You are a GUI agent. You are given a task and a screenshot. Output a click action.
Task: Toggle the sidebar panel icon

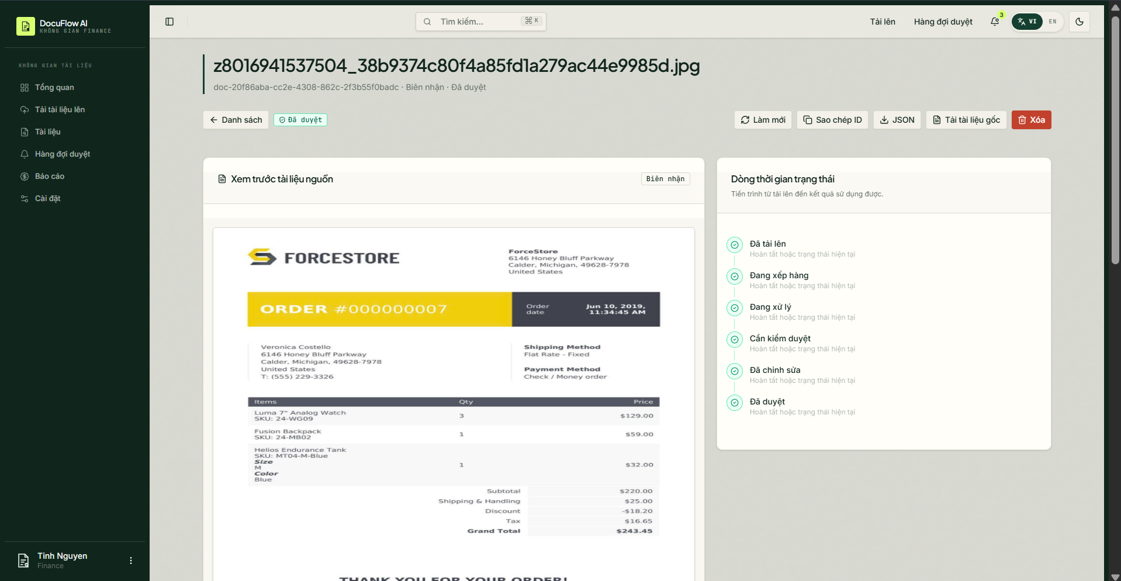pos(169,22)
